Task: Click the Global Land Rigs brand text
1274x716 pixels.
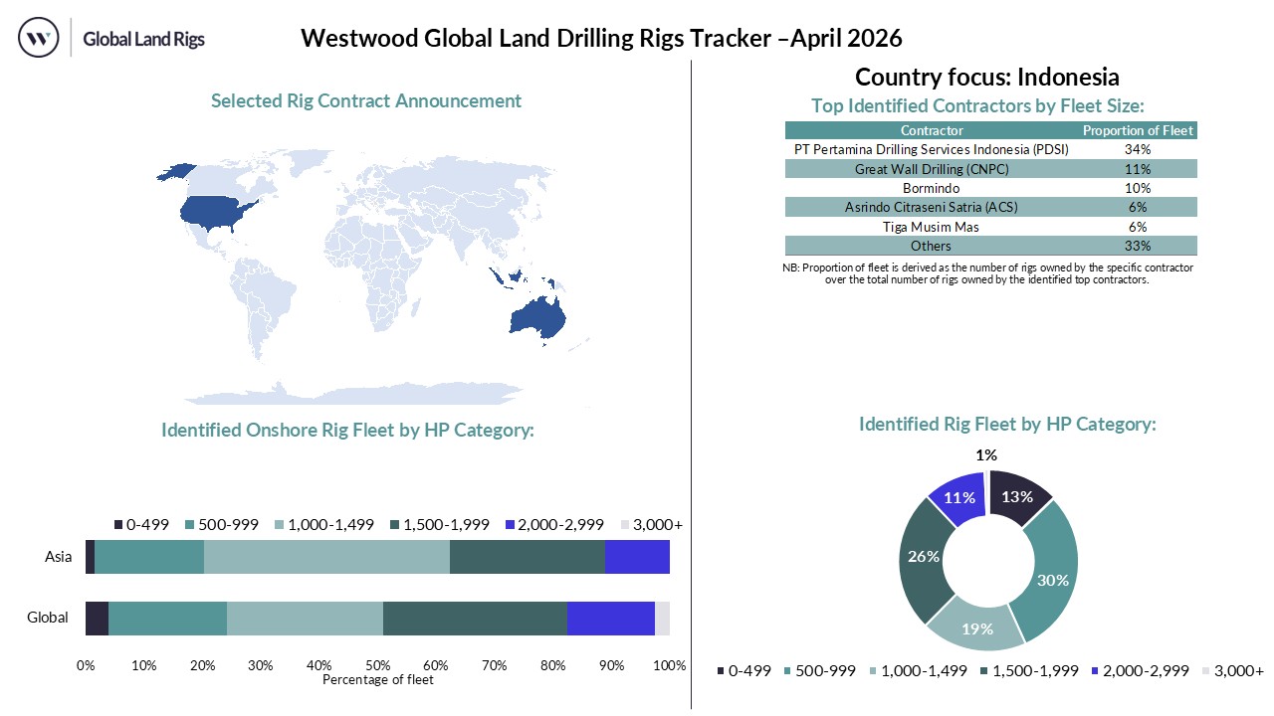Action: pos(144,40)
